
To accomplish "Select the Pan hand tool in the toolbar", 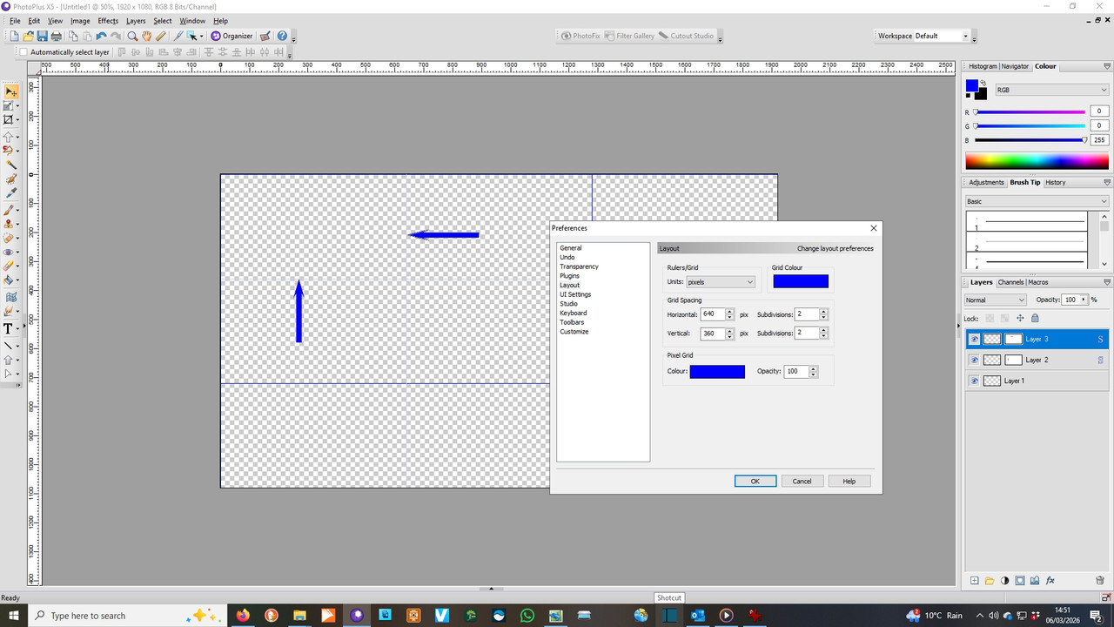I will pos(146,37).
